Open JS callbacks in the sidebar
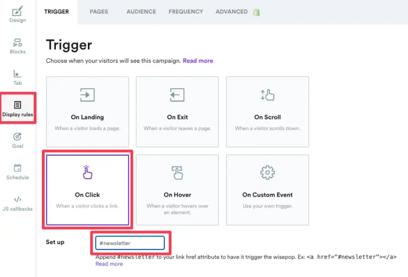The height and width of the screenshot is (277, 408). click(x=18, y=204)
